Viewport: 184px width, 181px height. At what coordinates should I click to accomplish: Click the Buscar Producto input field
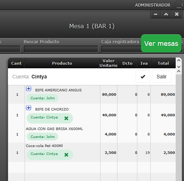[61, 49]
